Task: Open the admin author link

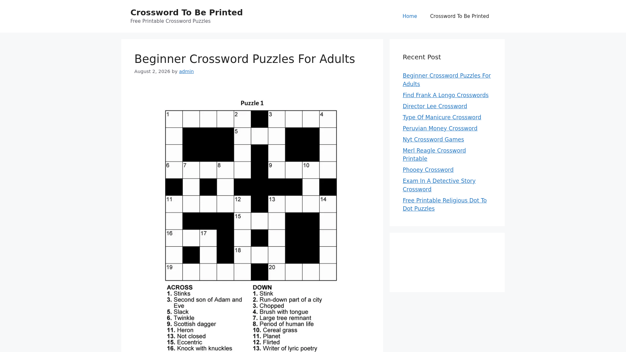Action: (x=186, y=71)
